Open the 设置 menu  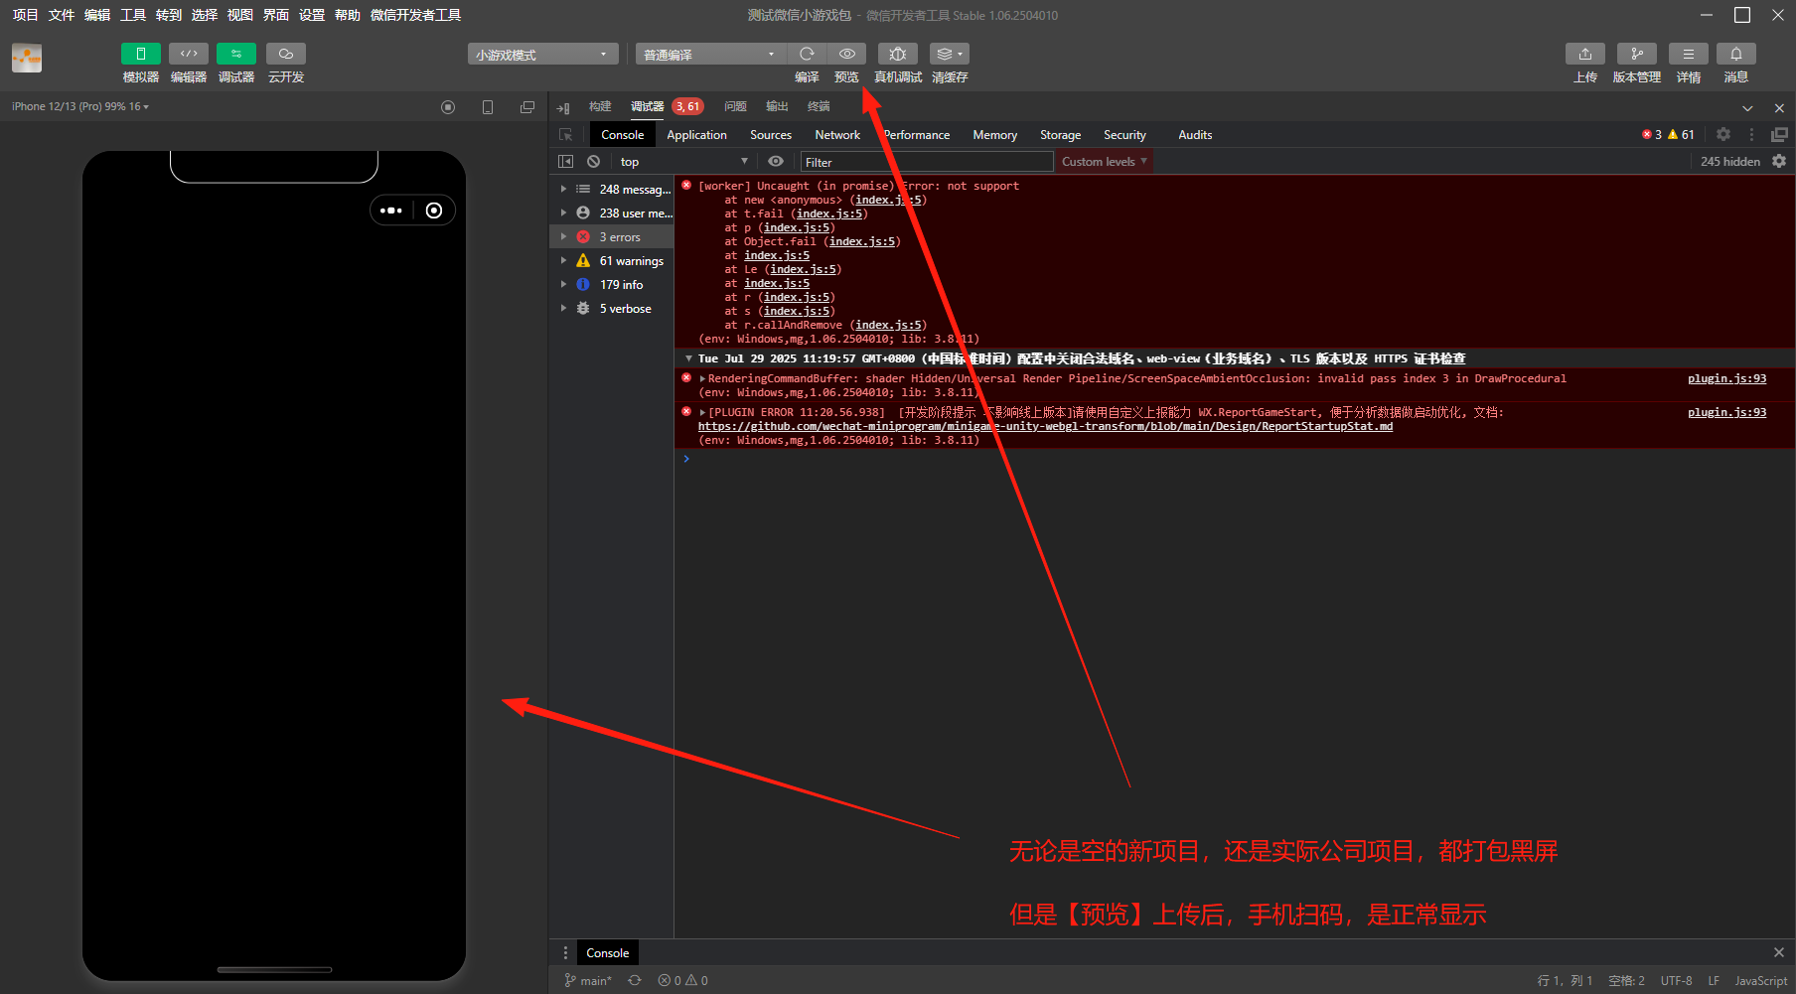pos(312,15)
